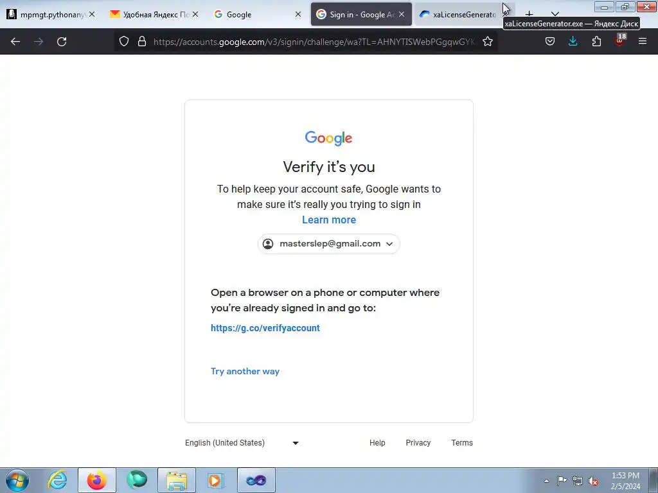Open the Windows Start menu
The width and height of the screenshot is (658, 493).
click(17, 480)
